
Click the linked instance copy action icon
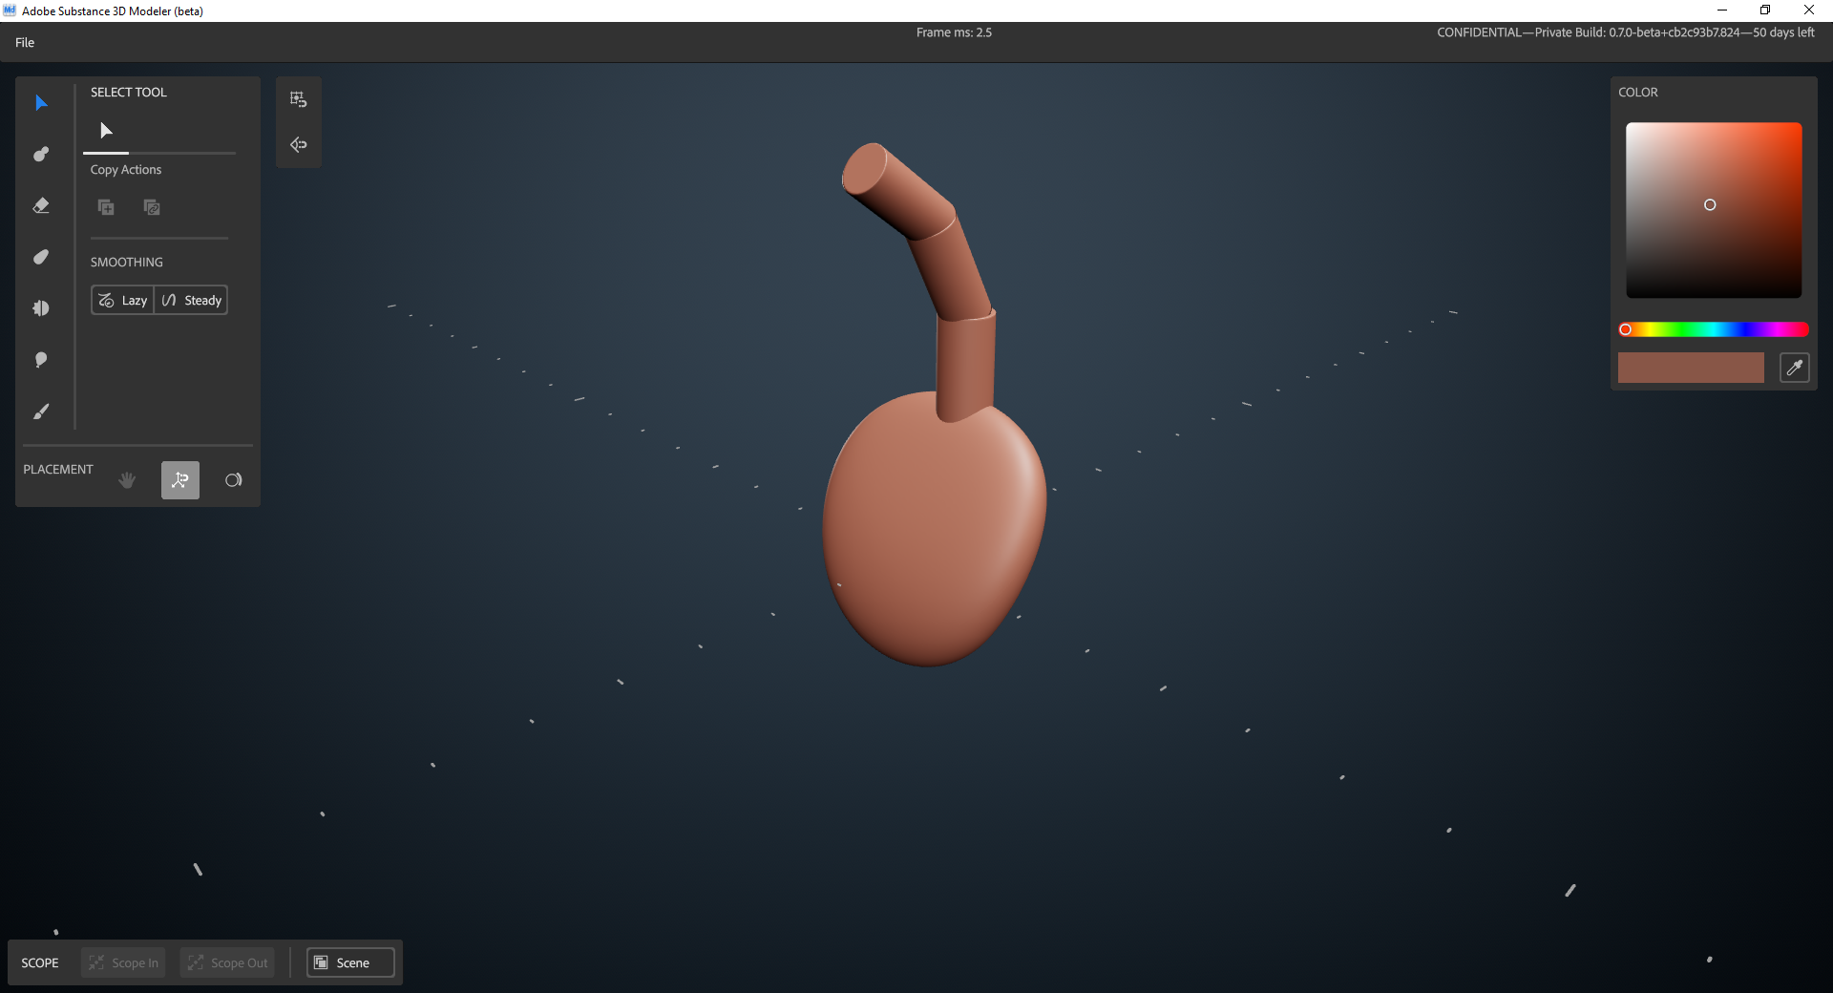(152, 207)
